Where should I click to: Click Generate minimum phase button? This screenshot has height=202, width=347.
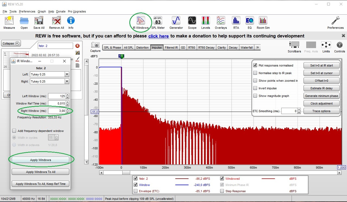tap(322, 96)
